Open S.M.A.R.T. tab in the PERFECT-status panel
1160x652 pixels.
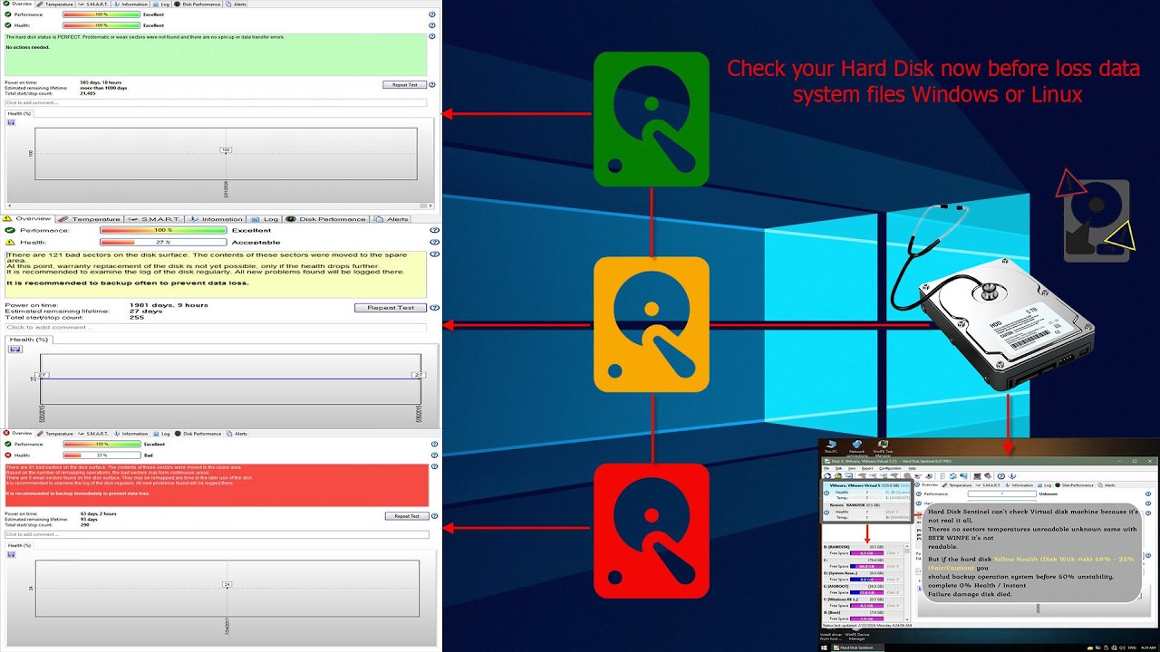[x=93, y=4]
